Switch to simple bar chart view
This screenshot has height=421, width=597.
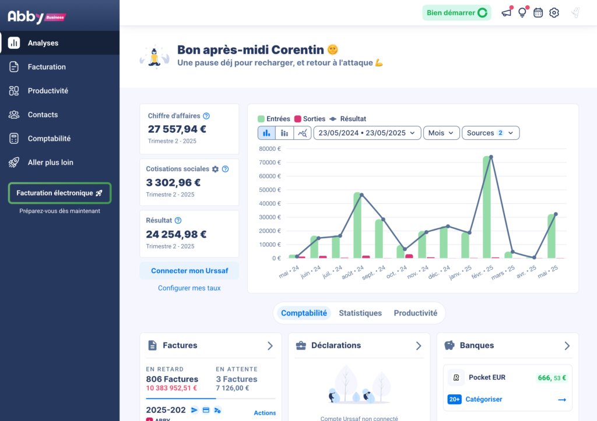coord(266,133)
